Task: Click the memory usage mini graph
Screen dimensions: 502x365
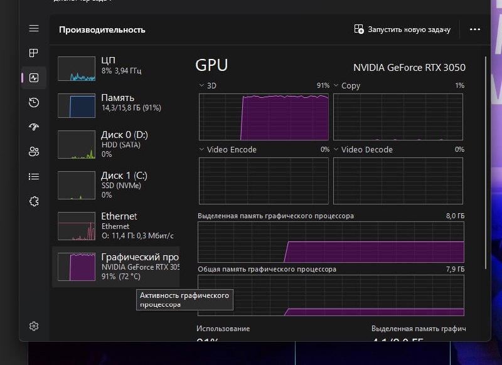Action: [x=77, y=105]
